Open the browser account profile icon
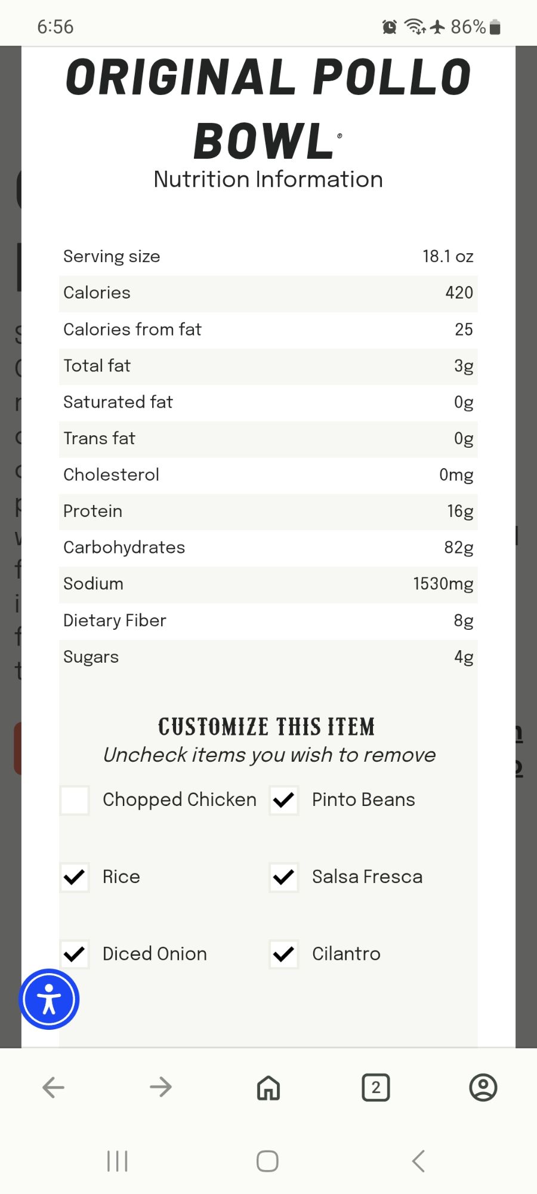This screenshot has width=537, height=1194. click(x=483, y=1088)
